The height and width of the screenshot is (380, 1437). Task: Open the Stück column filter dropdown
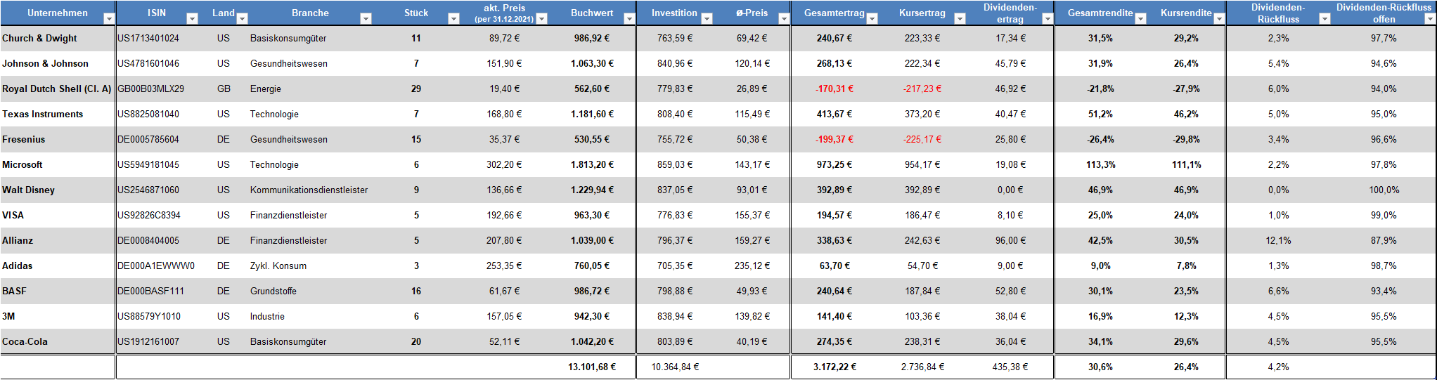point(453,19)
